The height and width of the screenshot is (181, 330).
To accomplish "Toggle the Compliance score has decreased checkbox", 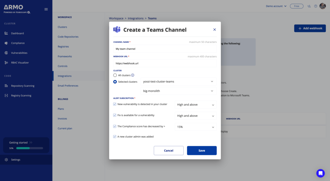I will click(x=115, y=126).
